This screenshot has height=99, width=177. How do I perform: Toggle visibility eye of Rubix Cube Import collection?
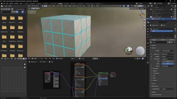coord(173,17)
